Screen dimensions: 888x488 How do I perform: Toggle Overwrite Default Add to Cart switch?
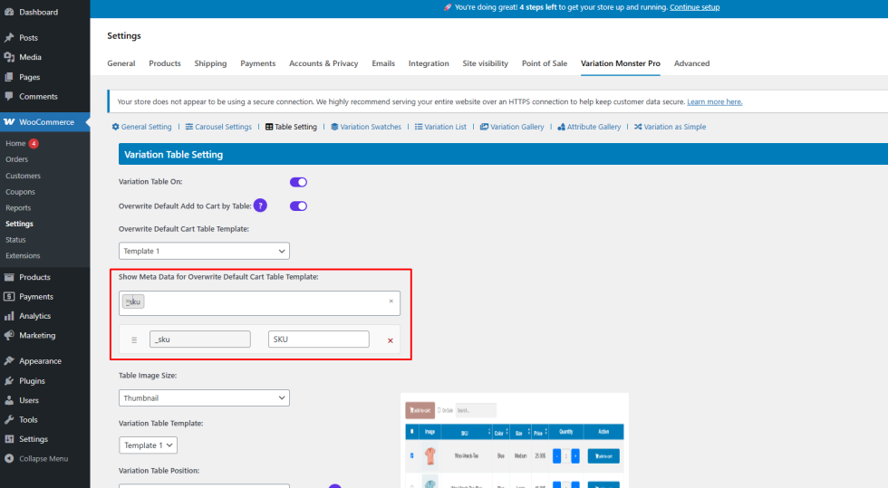pos(298,206)
